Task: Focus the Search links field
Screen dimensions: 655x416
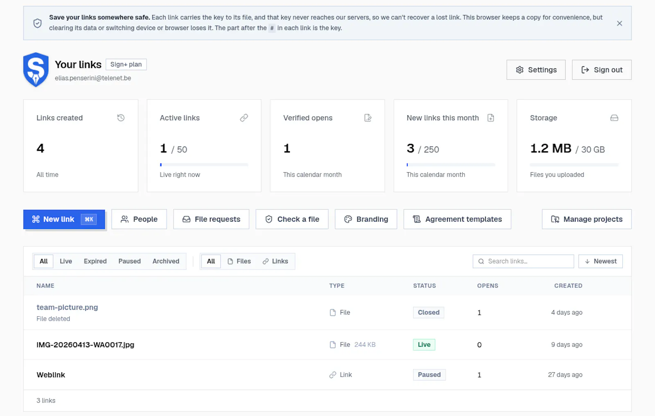Action: 523,261
